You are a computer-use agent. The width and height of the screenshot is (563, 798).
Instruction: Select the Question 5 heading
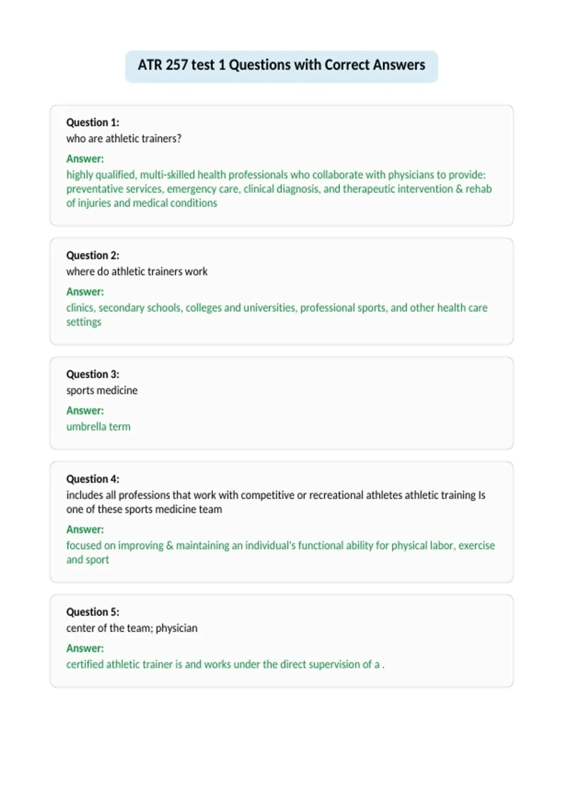pos(93,612)
